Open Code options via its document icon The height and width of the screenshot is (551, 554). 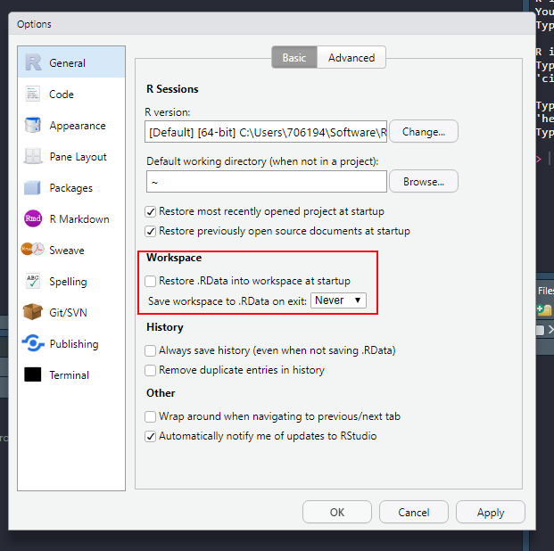click(x=33, y=94)
